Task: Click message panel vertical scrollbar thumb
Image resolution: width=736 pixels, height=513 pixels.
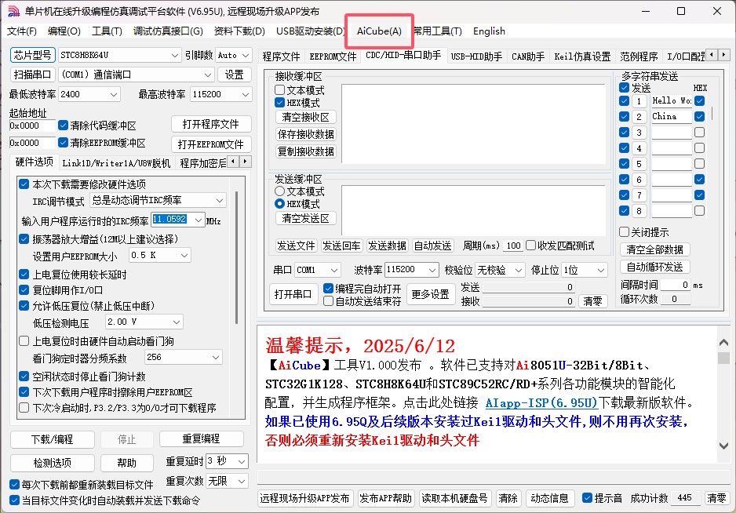Action: click(723, 358)
